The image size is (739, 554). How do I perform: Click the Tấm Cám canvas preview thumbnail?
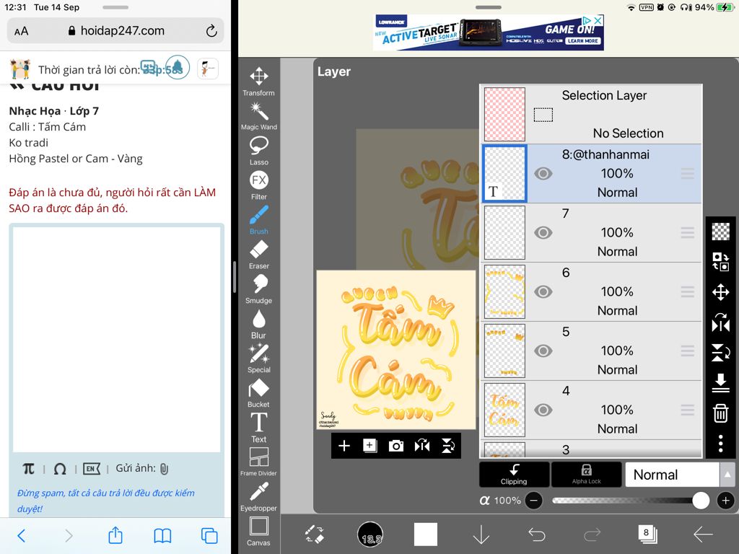[x=396, y=350]
